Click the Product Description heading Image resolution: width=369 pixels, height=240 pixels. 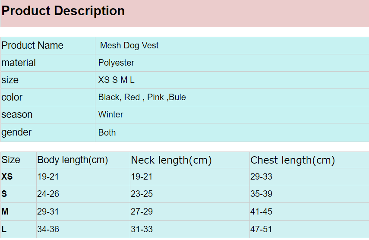coord(63,11)
